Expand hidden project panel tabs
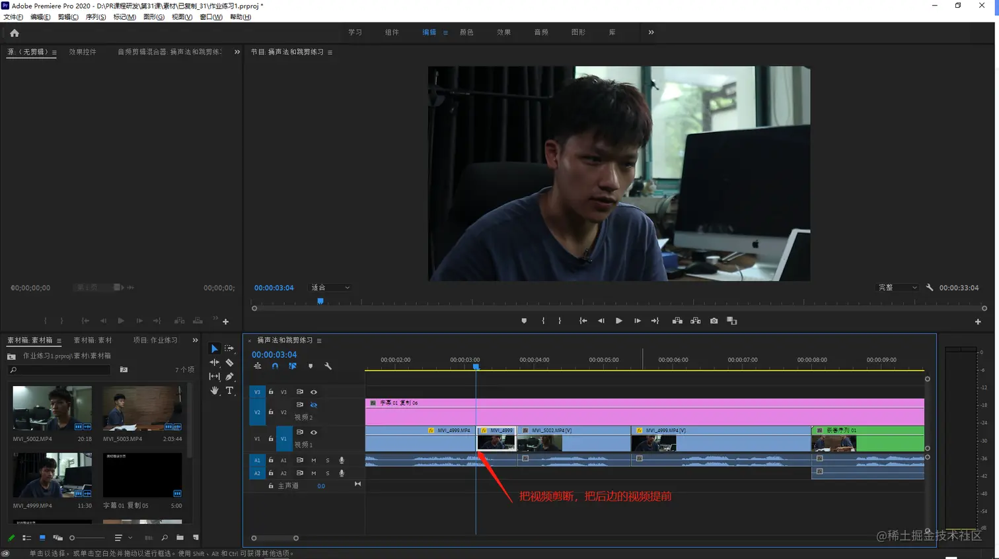 click(x=195, y=341)
